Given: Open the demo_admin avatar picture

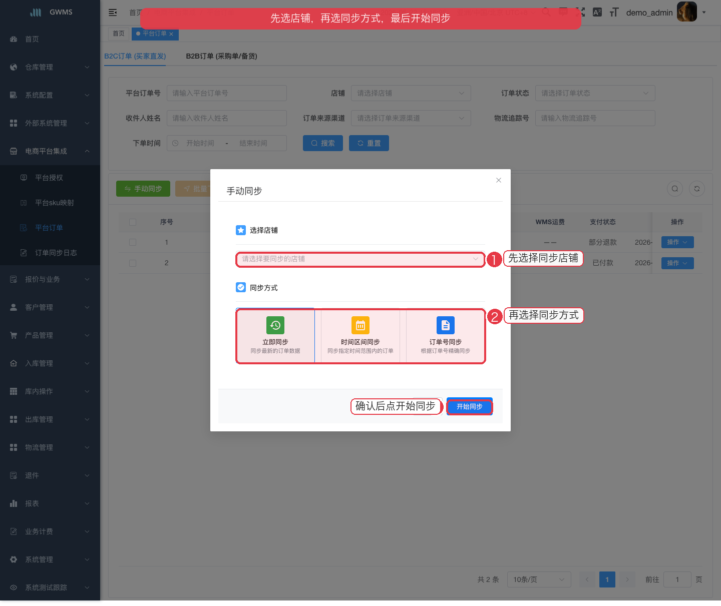Looking at the screenshot, I should point(687,12).
